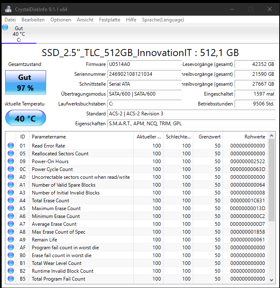Viewport: 280px width, 288px height.
Task: Open the Sprache(Language) menu
Action: click(163, 20)
